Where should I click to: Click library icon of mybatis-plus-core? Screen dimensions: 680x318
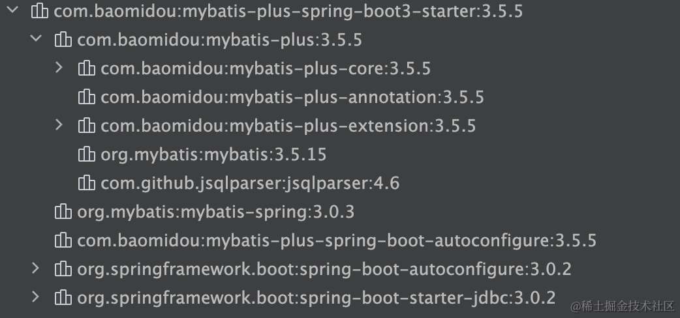point(87,68)
